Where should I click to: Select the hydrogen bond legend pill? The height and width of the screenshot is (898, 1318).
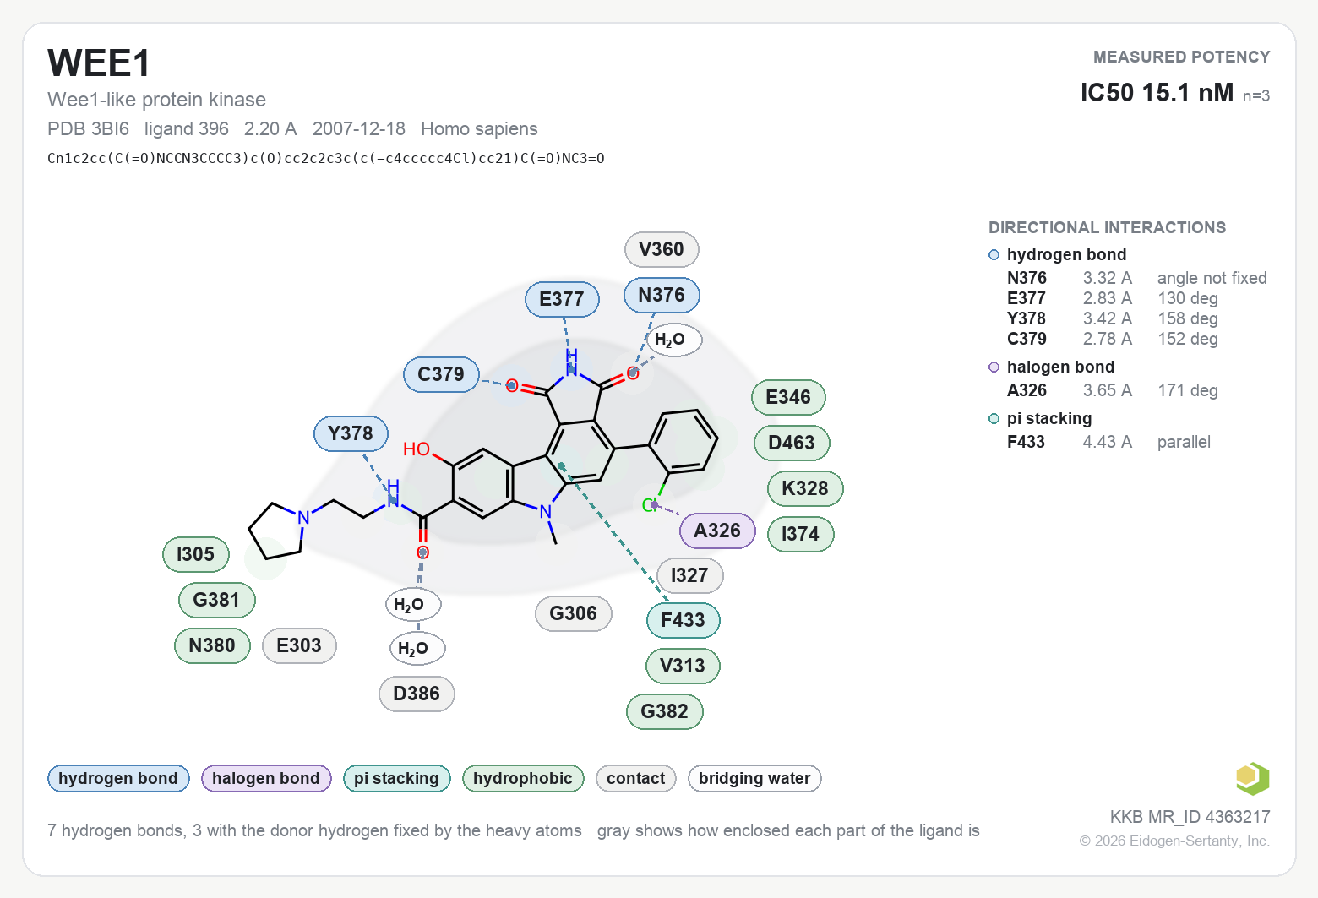pyautogui.click(x=118, y=779)
